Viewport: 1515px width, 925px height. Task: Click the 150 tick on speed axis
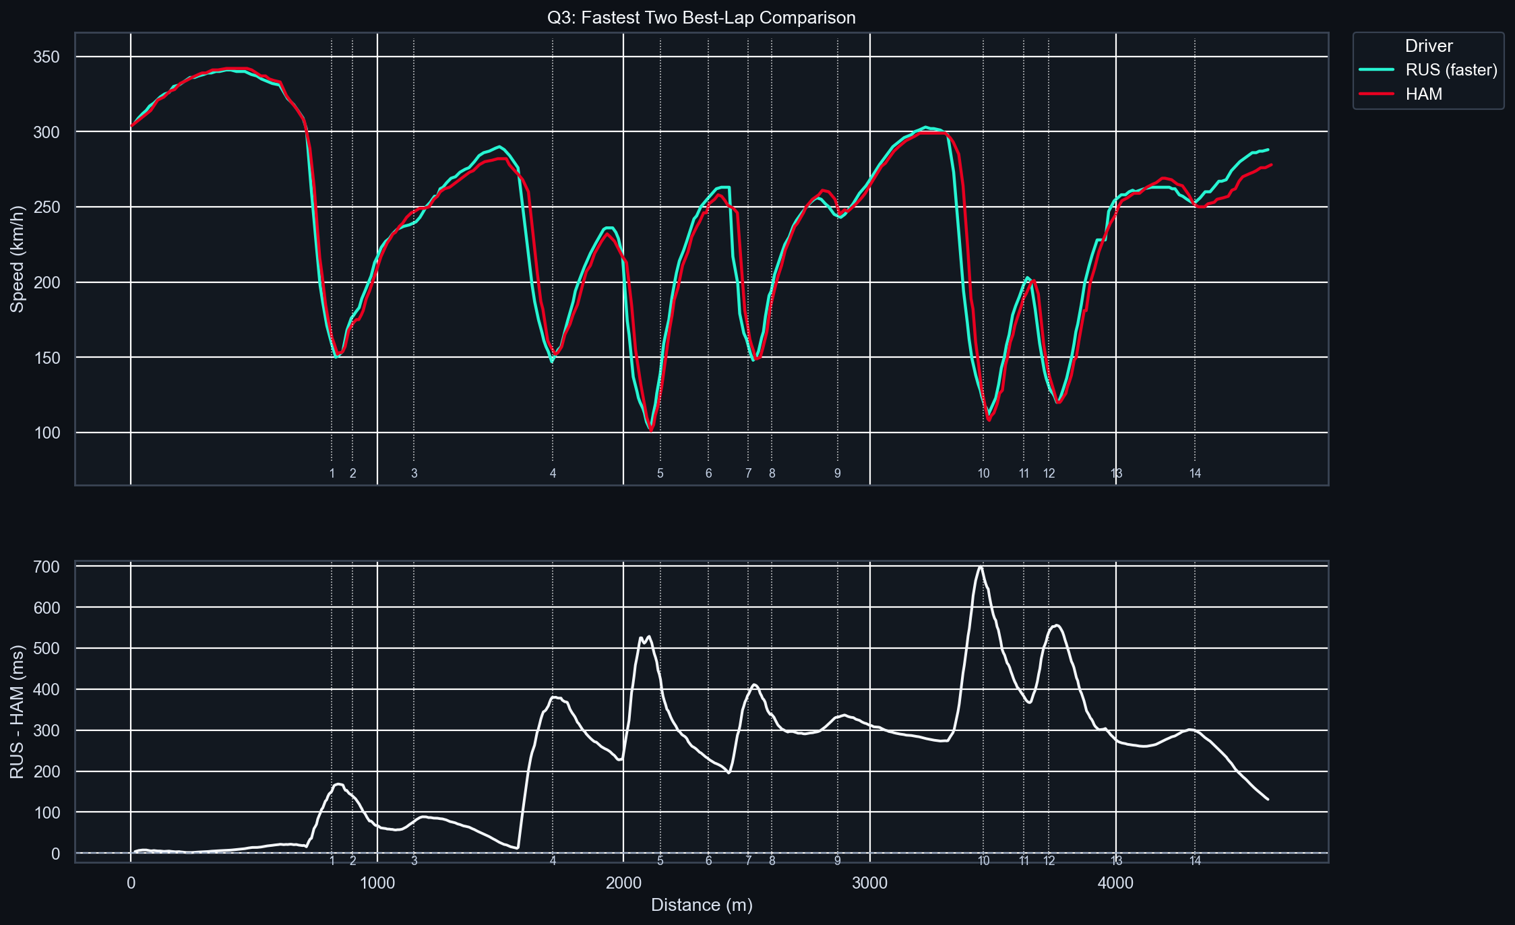pyautogui.click(x=47, y=358)
